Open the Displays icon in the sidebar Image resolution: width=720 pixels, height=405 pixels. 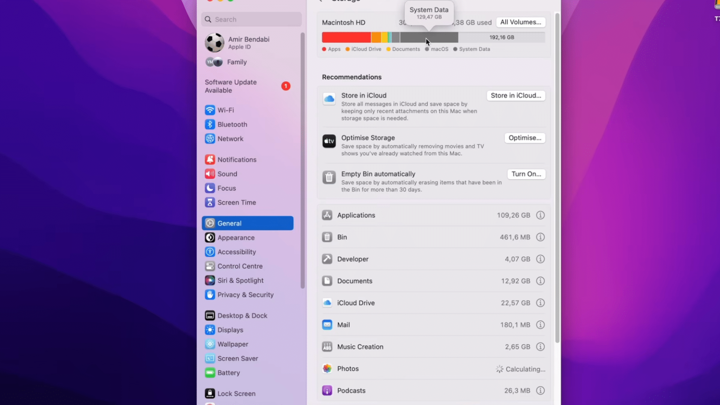click(210, 330)
